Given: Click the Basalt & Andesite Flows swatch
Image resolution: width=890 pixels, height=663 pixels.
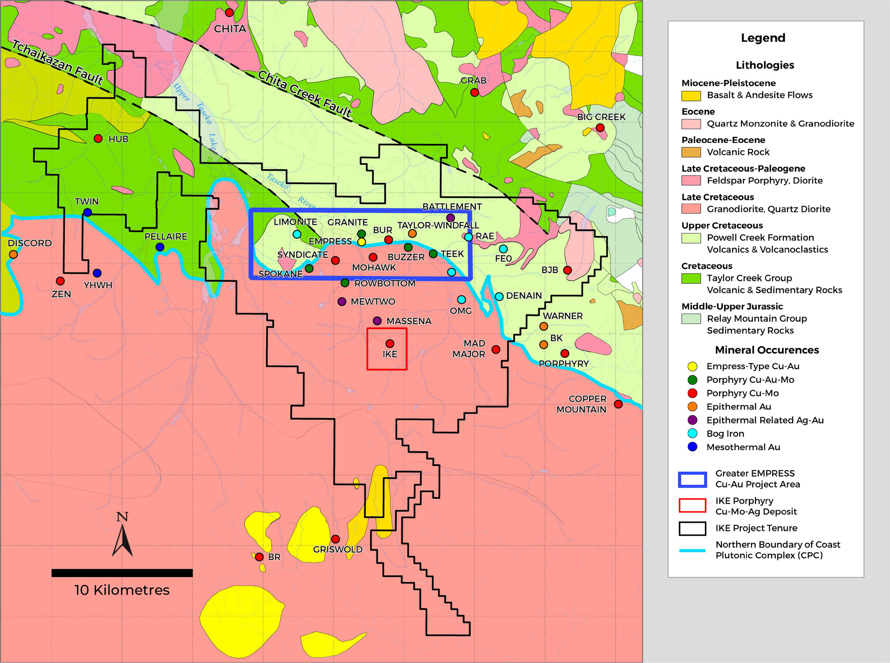Looking at the screenshot, I should 691,95.
